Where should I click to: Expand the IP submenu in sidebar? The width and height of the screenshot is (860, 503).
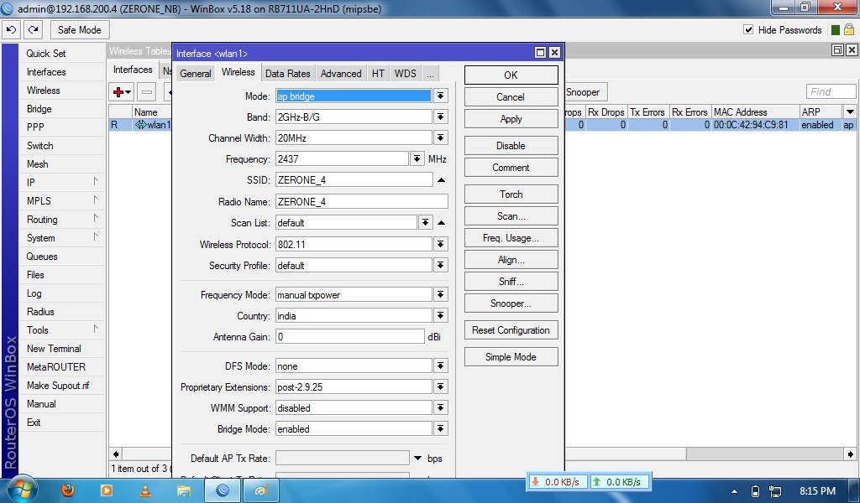point(62,182)
